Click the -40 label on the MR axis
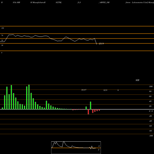The height and width of the screenshot is (154, 154). [150, 121]
